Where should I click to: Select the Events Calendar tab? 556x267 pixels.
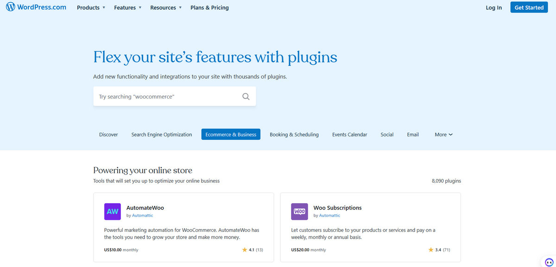pos(350,135)
